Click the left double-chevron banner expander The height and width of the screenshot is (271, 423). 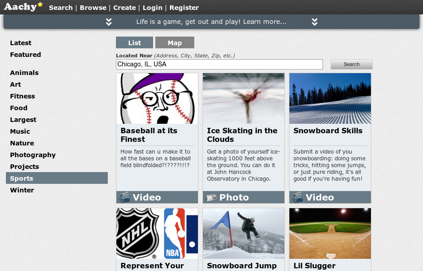point(109,22)
